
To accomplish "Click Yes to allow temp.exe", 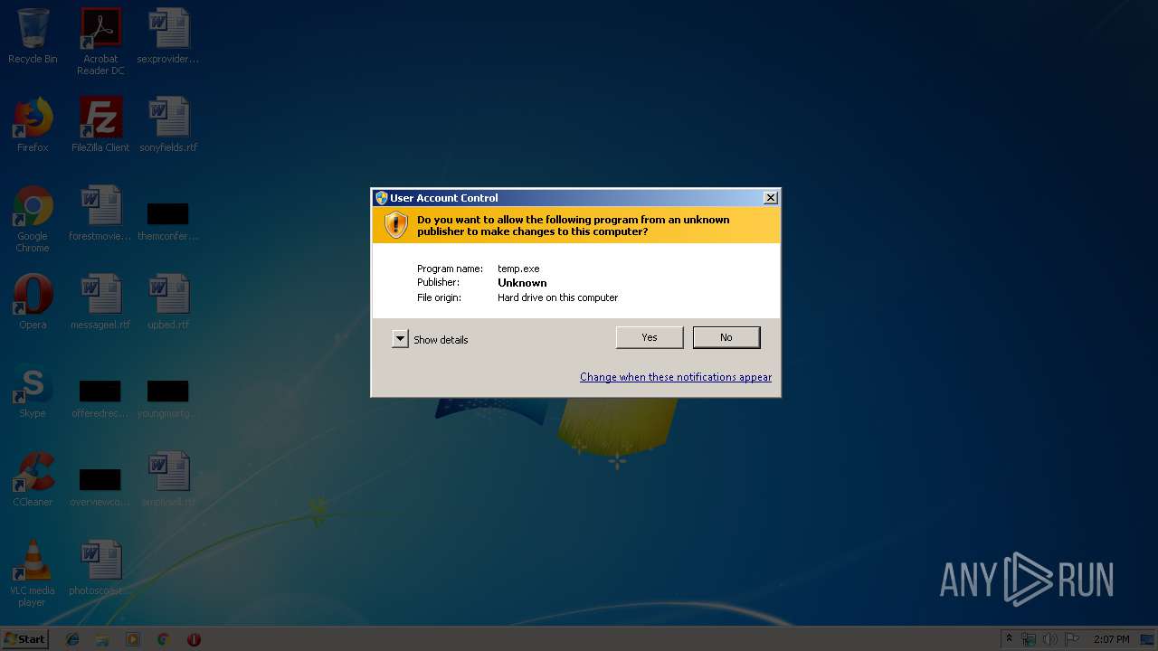I will [649, 337].
